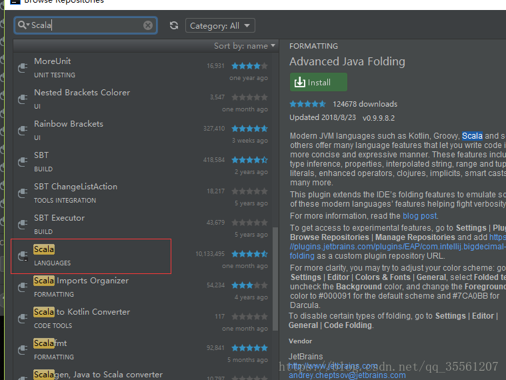This screenshot has width=506, height=380.
Task: Select the MoreUnit plugin name
Action: click(x=52, y=61)
